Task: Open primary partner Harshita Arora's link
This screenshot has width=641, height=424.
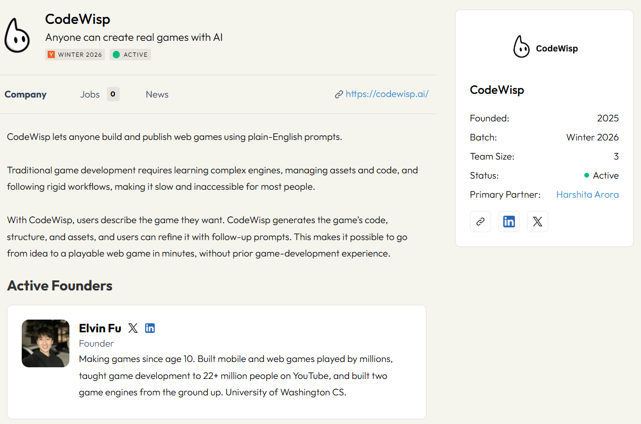Action: [x=587, y=195]
